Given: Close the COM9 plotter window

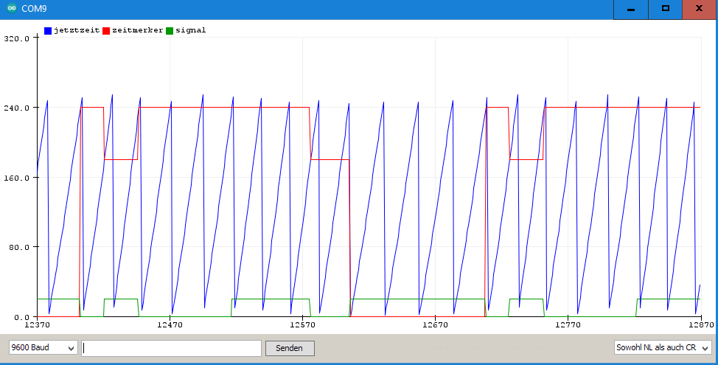Looking at the screenshot, I should [x=700, y=9].
